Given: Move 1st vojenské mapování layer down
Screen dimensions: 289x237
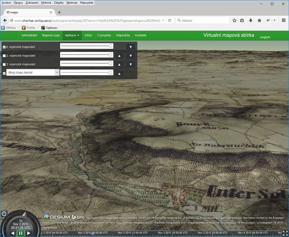Looking at the screenshot, I should (131, 47).
